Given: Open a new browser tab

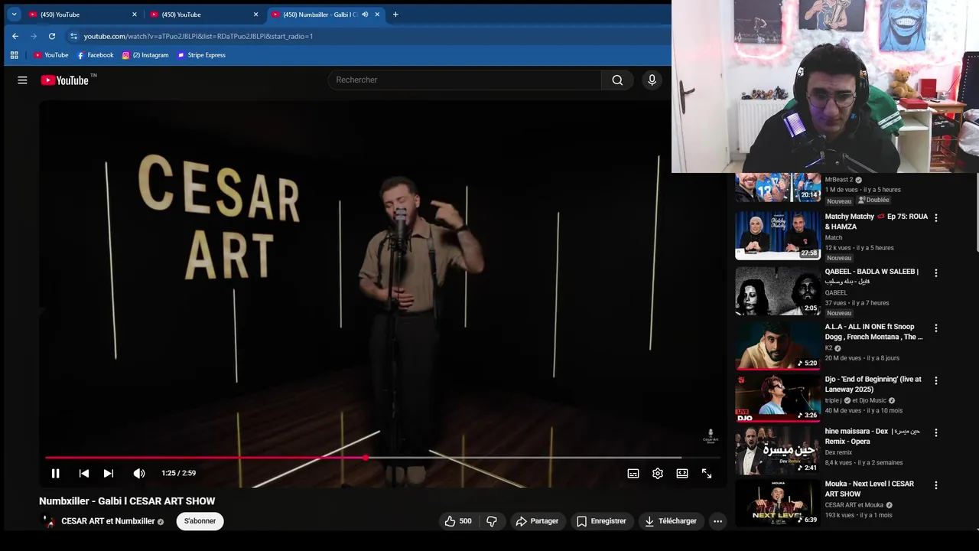Looking at the screenshot, I should click(395, 15).
